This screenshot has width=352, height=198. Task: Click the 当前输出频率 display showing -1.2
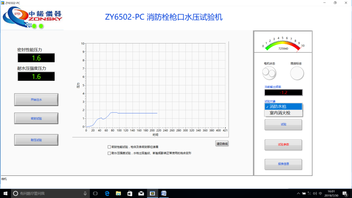click(283, 92)
